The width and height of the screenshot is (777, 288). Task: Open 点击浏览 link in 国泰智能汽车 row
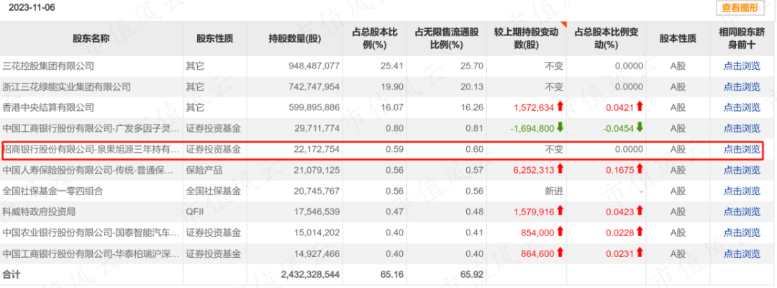point(742,233)
